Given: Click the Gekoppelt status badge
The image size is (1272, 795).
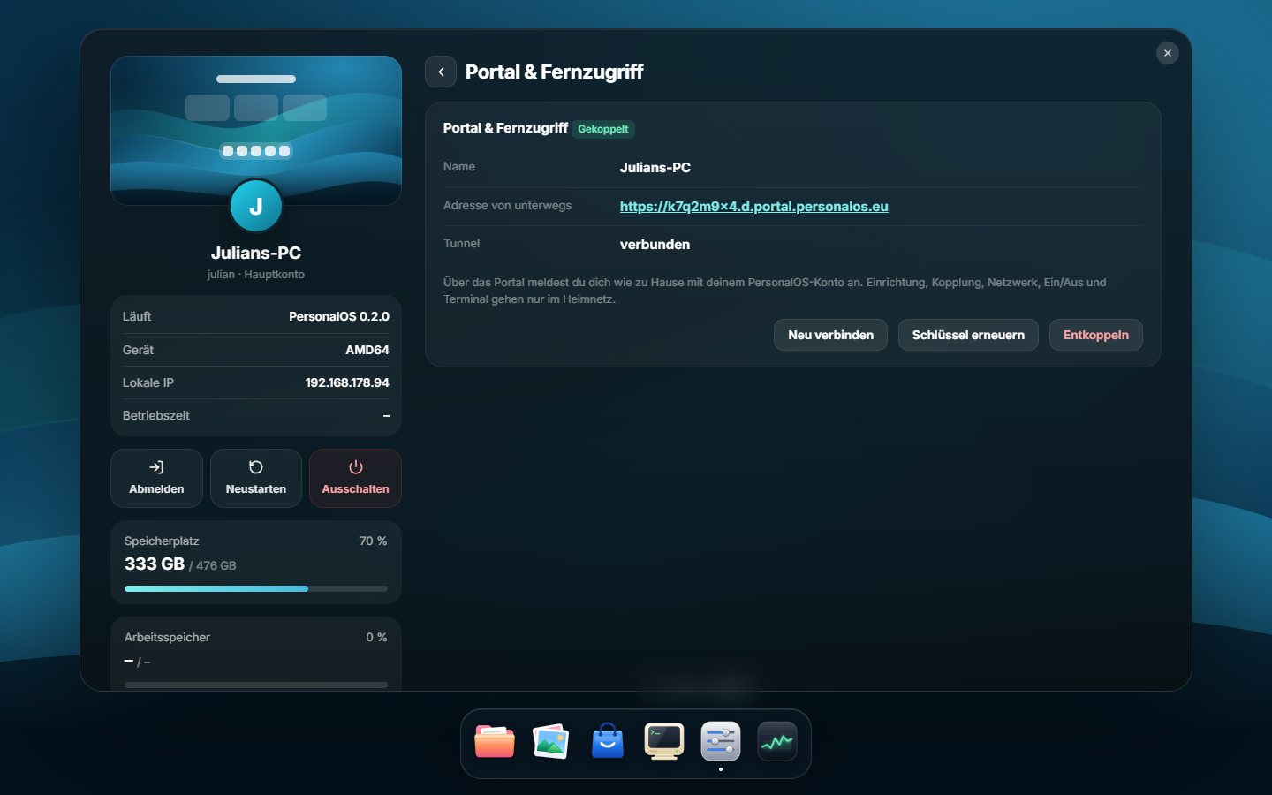Looking at the screenshot, I should 603,129.
